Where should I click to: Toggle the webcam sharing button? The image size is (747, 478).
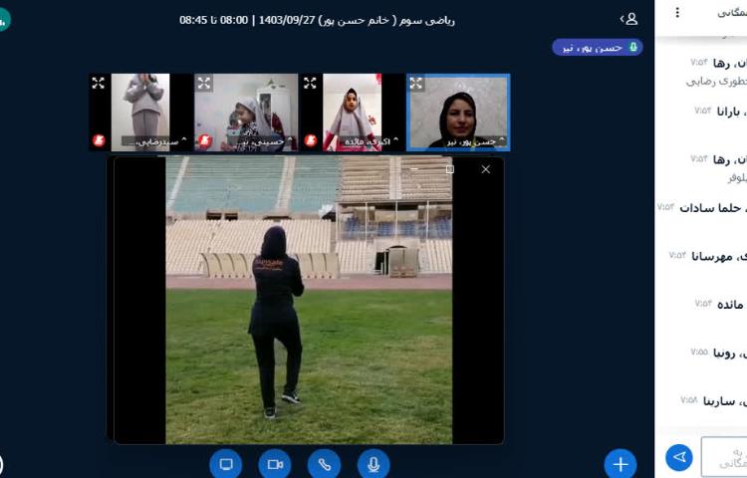[275, 464]
